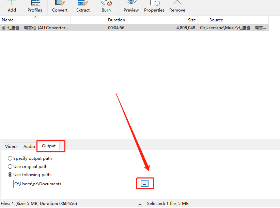Sort the list by the Name column header
Screen dimensions: 280x208
(35, 20)
